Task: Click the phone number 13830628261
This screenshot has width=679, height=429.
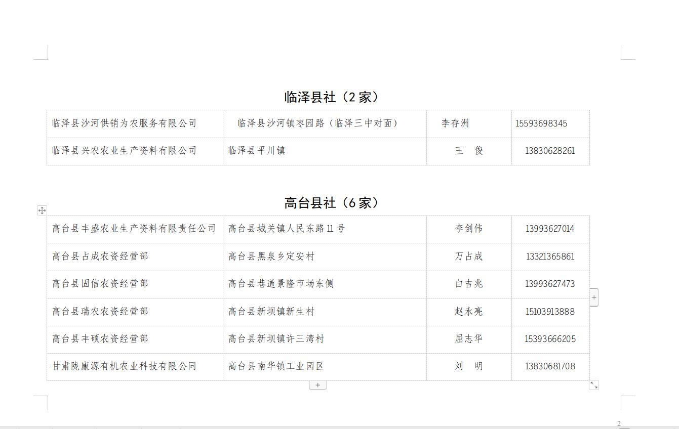Action: 550,151
